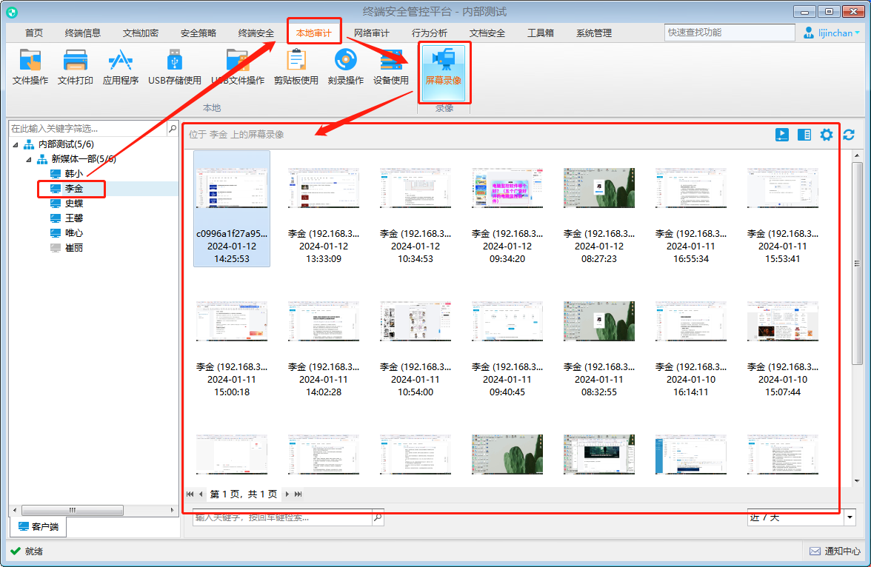Click the lijinchan user avatar icon
This screenshot has width=871, height=567.
pos(809,33)
